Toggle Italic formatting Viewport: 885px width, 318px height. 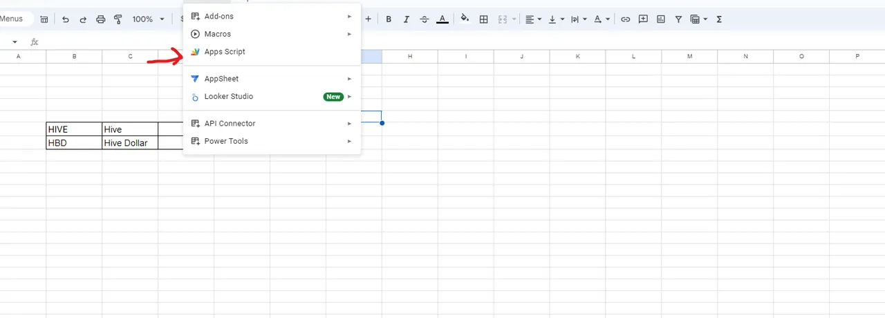coord(406,19)
